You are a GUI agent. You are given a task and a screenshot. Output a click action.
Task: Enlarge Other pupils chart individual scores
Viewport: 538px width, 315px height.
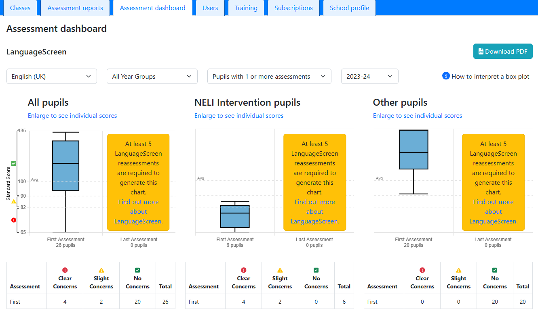pos(418,115)
